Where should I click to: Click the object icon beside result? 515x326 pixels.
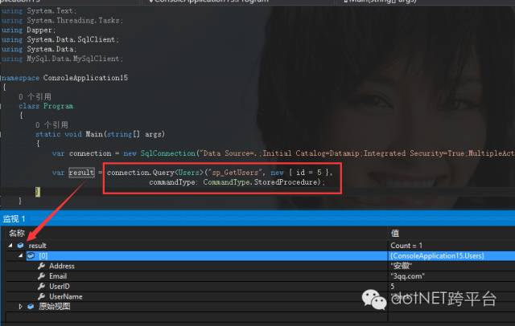21,246
